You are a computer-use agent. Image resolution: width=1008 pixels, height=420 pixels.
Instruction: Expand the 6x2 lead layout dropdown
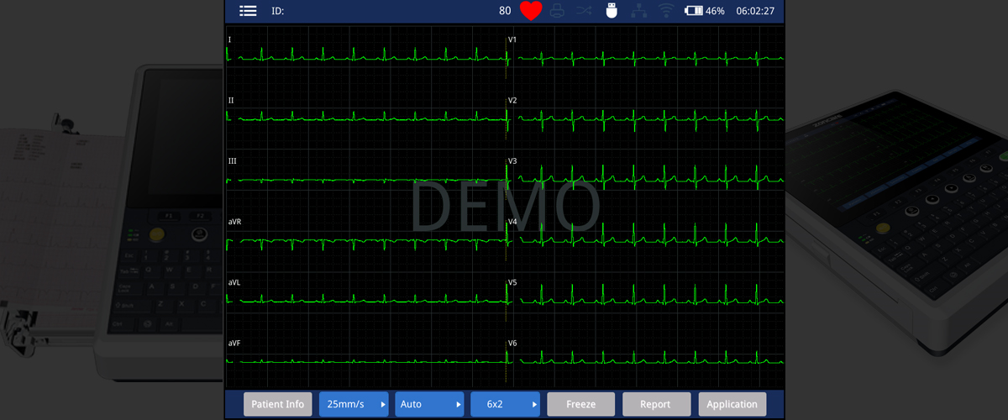click(x=505, y=404)
